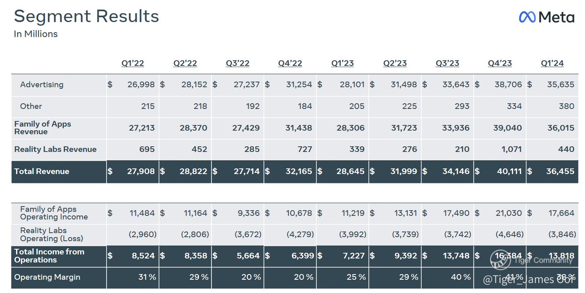
Task: Click the Q2'23 column header
Action: tap(395, 63)
